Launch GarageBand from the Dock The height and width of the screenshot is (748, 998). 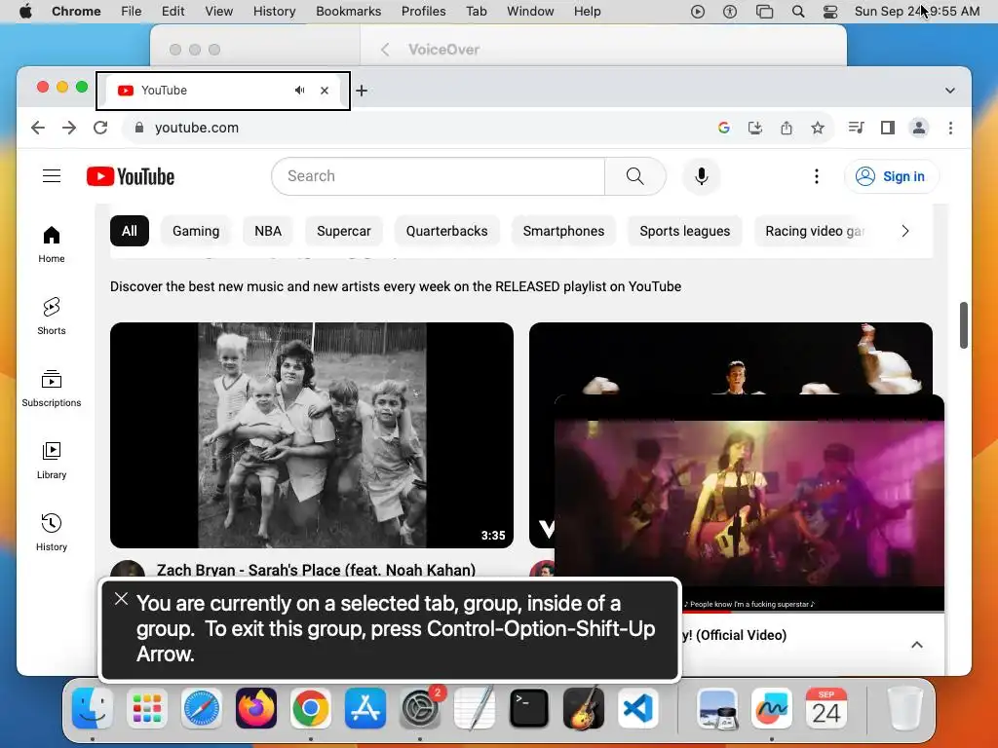click(584, 708)
